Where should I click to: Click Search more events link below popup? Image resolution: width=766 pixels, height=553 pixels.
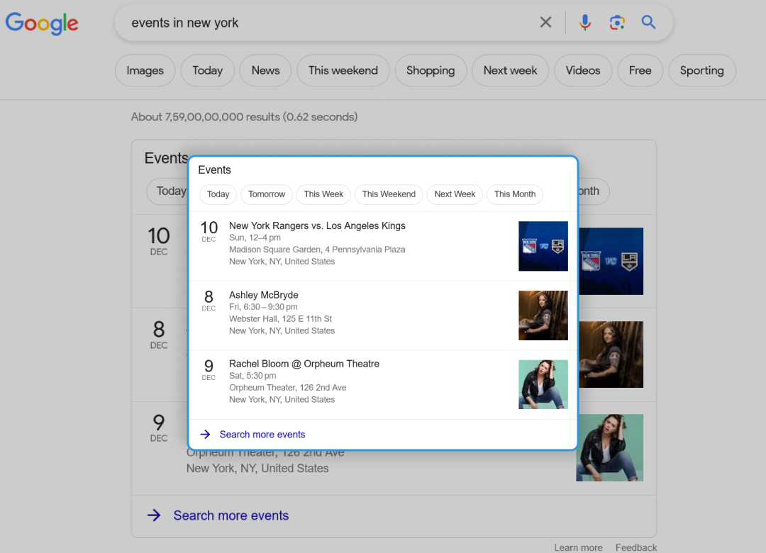(231, 515)
